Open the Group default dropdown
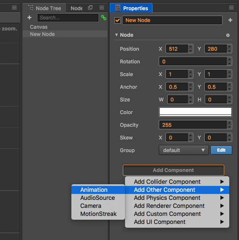The width and height of the screenshot is (239, 240). [184, 150]
